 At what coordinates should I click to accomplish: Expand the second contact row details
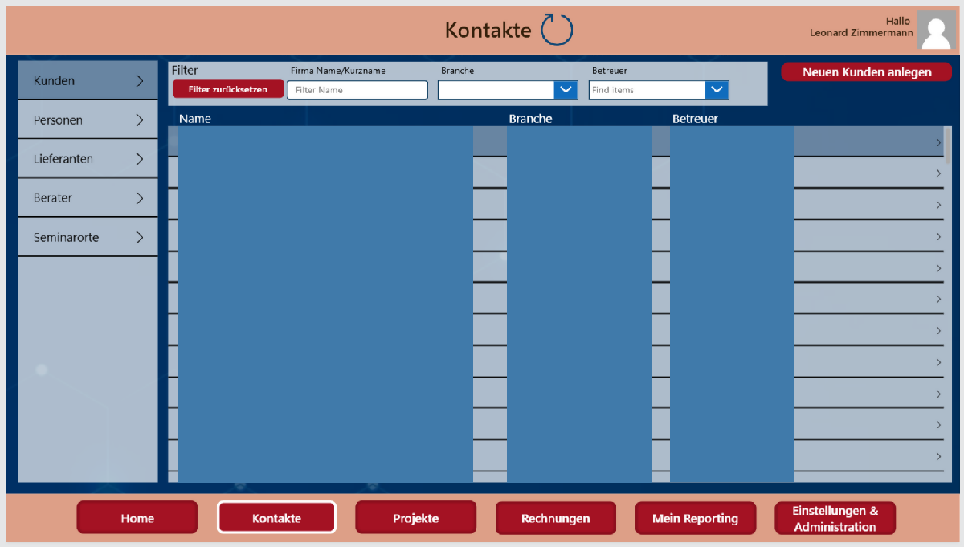pyautogui.click(x=937, y=173)
